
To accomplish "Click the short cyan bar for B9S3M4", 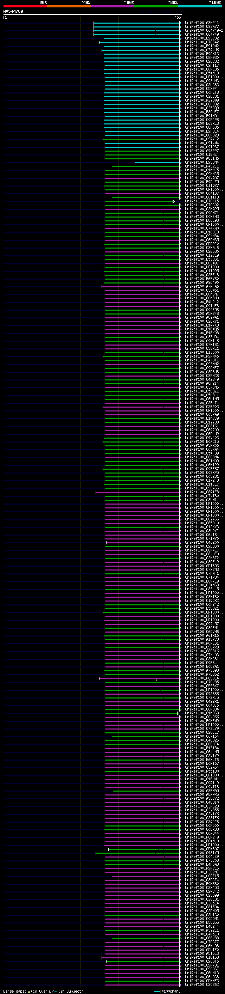I will coord(158,163).
